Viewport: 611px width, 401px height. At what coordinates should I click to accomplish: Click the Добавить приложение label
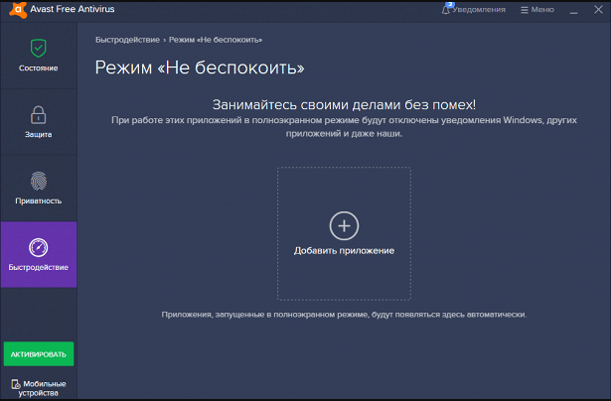click(344, 251)
